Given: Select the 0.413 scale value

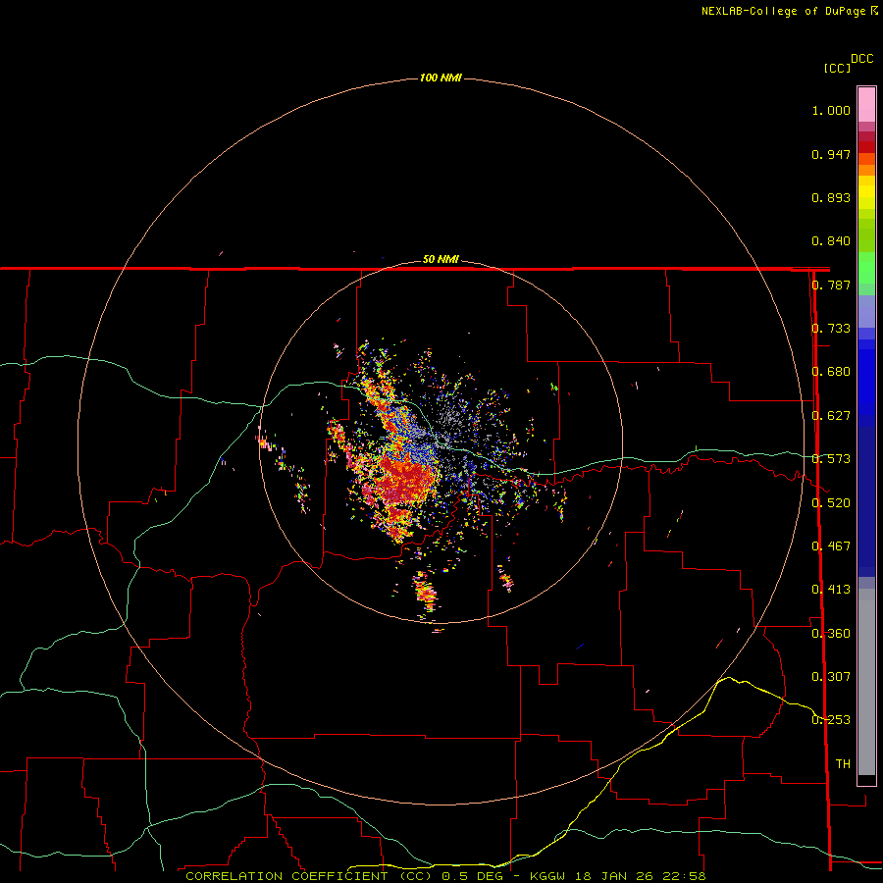Looking at the screenshot, I should 831,590.
